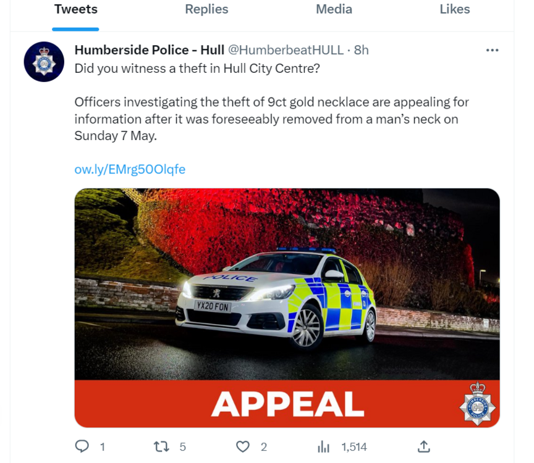Open the police car appeal image
The image size is (534, 463).
click(287, 308)
